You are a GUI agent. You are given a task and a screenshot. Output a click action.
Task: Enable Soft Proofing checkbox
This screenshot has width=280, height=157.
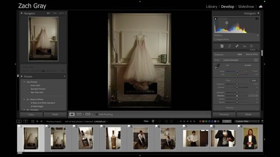97,114
